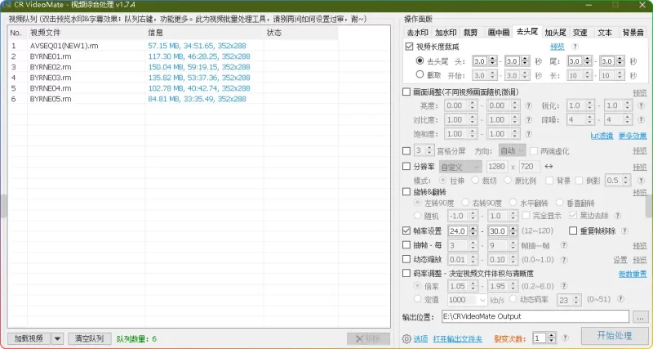Open the options gear icon at the bottom

406,338
